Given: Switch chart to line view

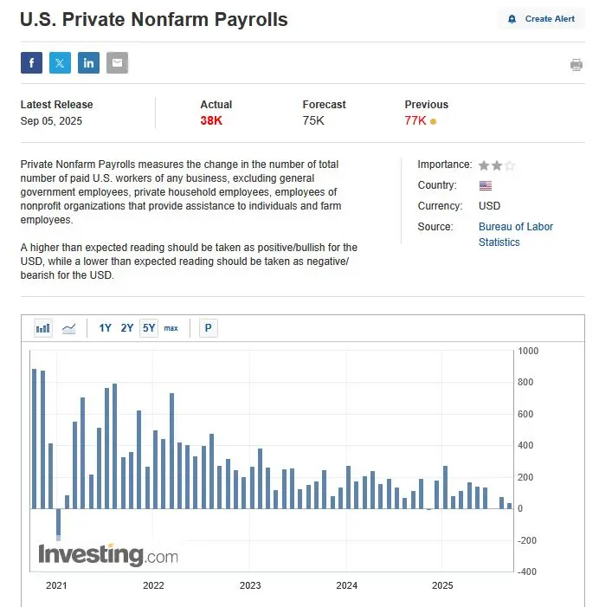Looking at the screenshot, I should pyautogui.click(x=69, y=328).
